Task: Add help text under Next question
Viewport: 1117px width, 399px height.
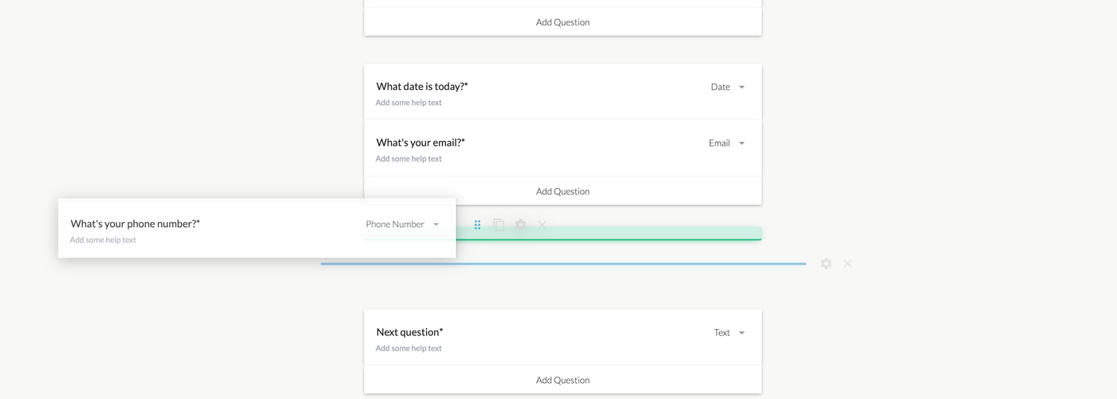Action: pos(409,348)
